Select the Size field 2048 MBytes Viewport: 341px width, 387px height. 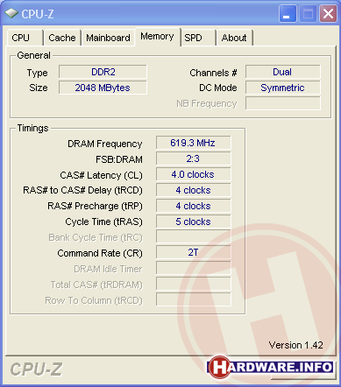coord(103,88)
